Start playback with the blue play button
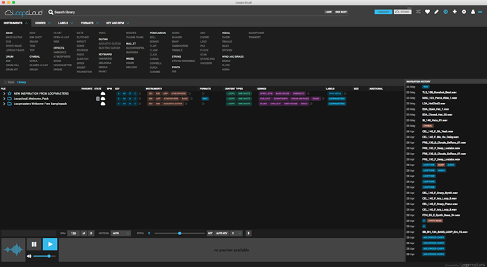 pos(50,244)
